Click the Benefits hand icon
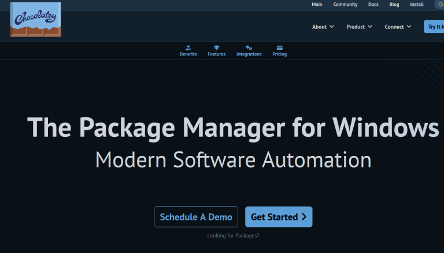Screen dimensions: 444x253 click(188, 48)
